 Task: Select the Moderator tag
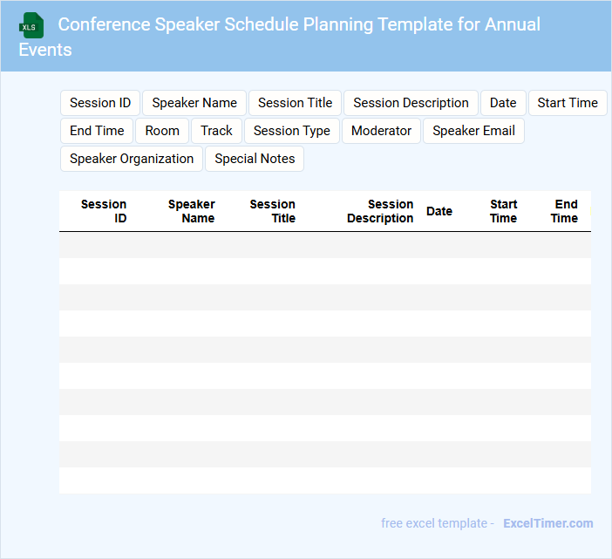click(381, 131)
